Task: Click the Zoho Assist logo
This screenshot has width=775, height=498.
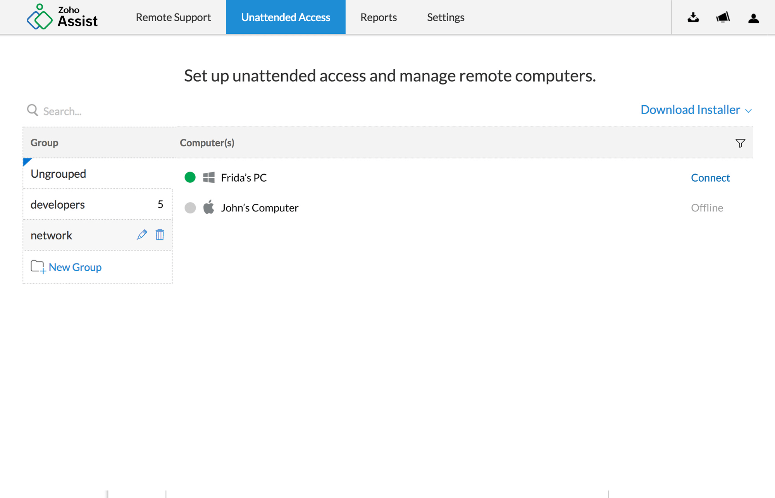Action: [x=62, y=17]
